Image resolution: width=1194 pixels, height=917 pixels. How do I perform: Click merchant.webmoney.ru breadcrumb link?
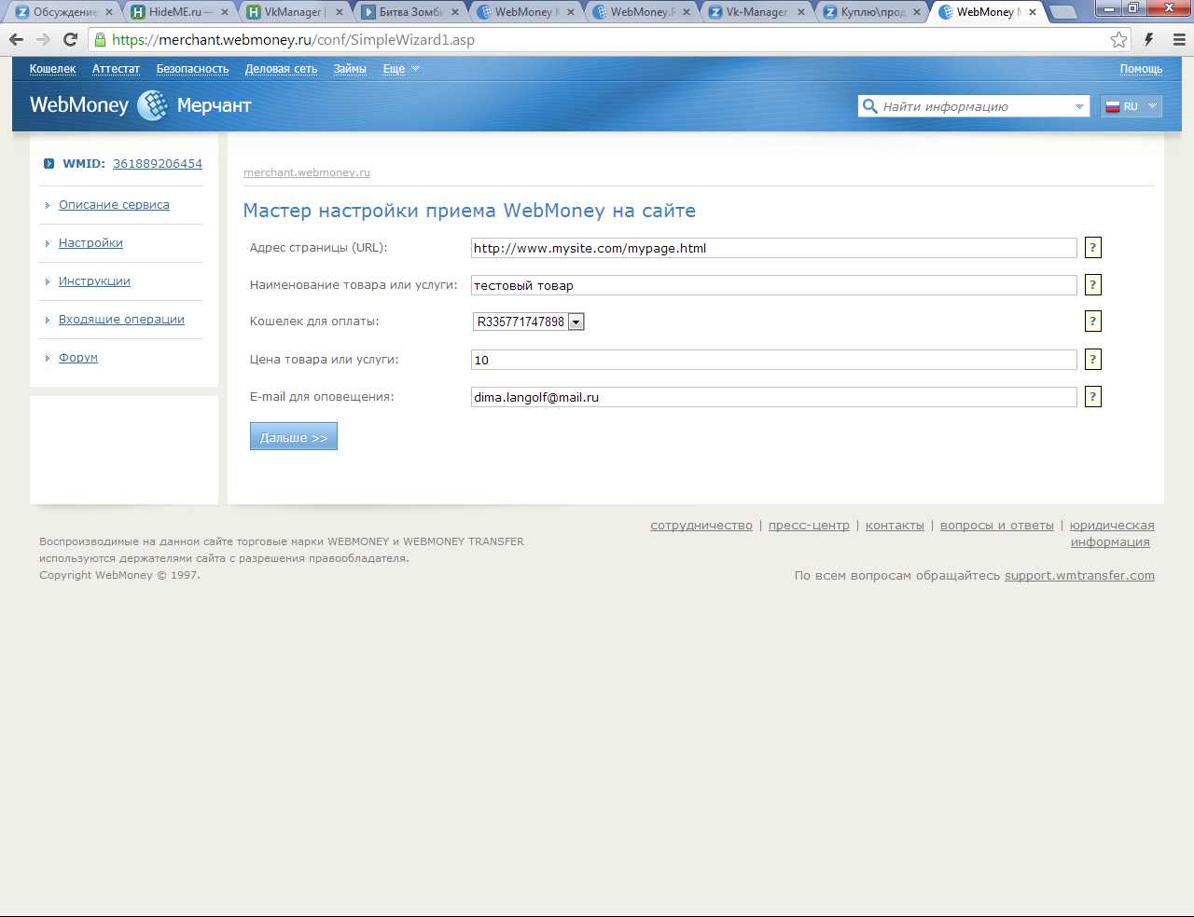(307, 172)
